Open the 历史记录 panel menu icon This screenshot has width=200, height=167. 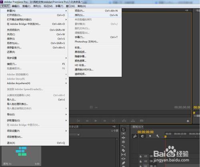coord(114,127)
